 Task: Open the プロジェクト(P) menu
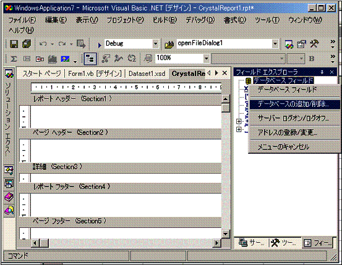(x=125, y=20)
